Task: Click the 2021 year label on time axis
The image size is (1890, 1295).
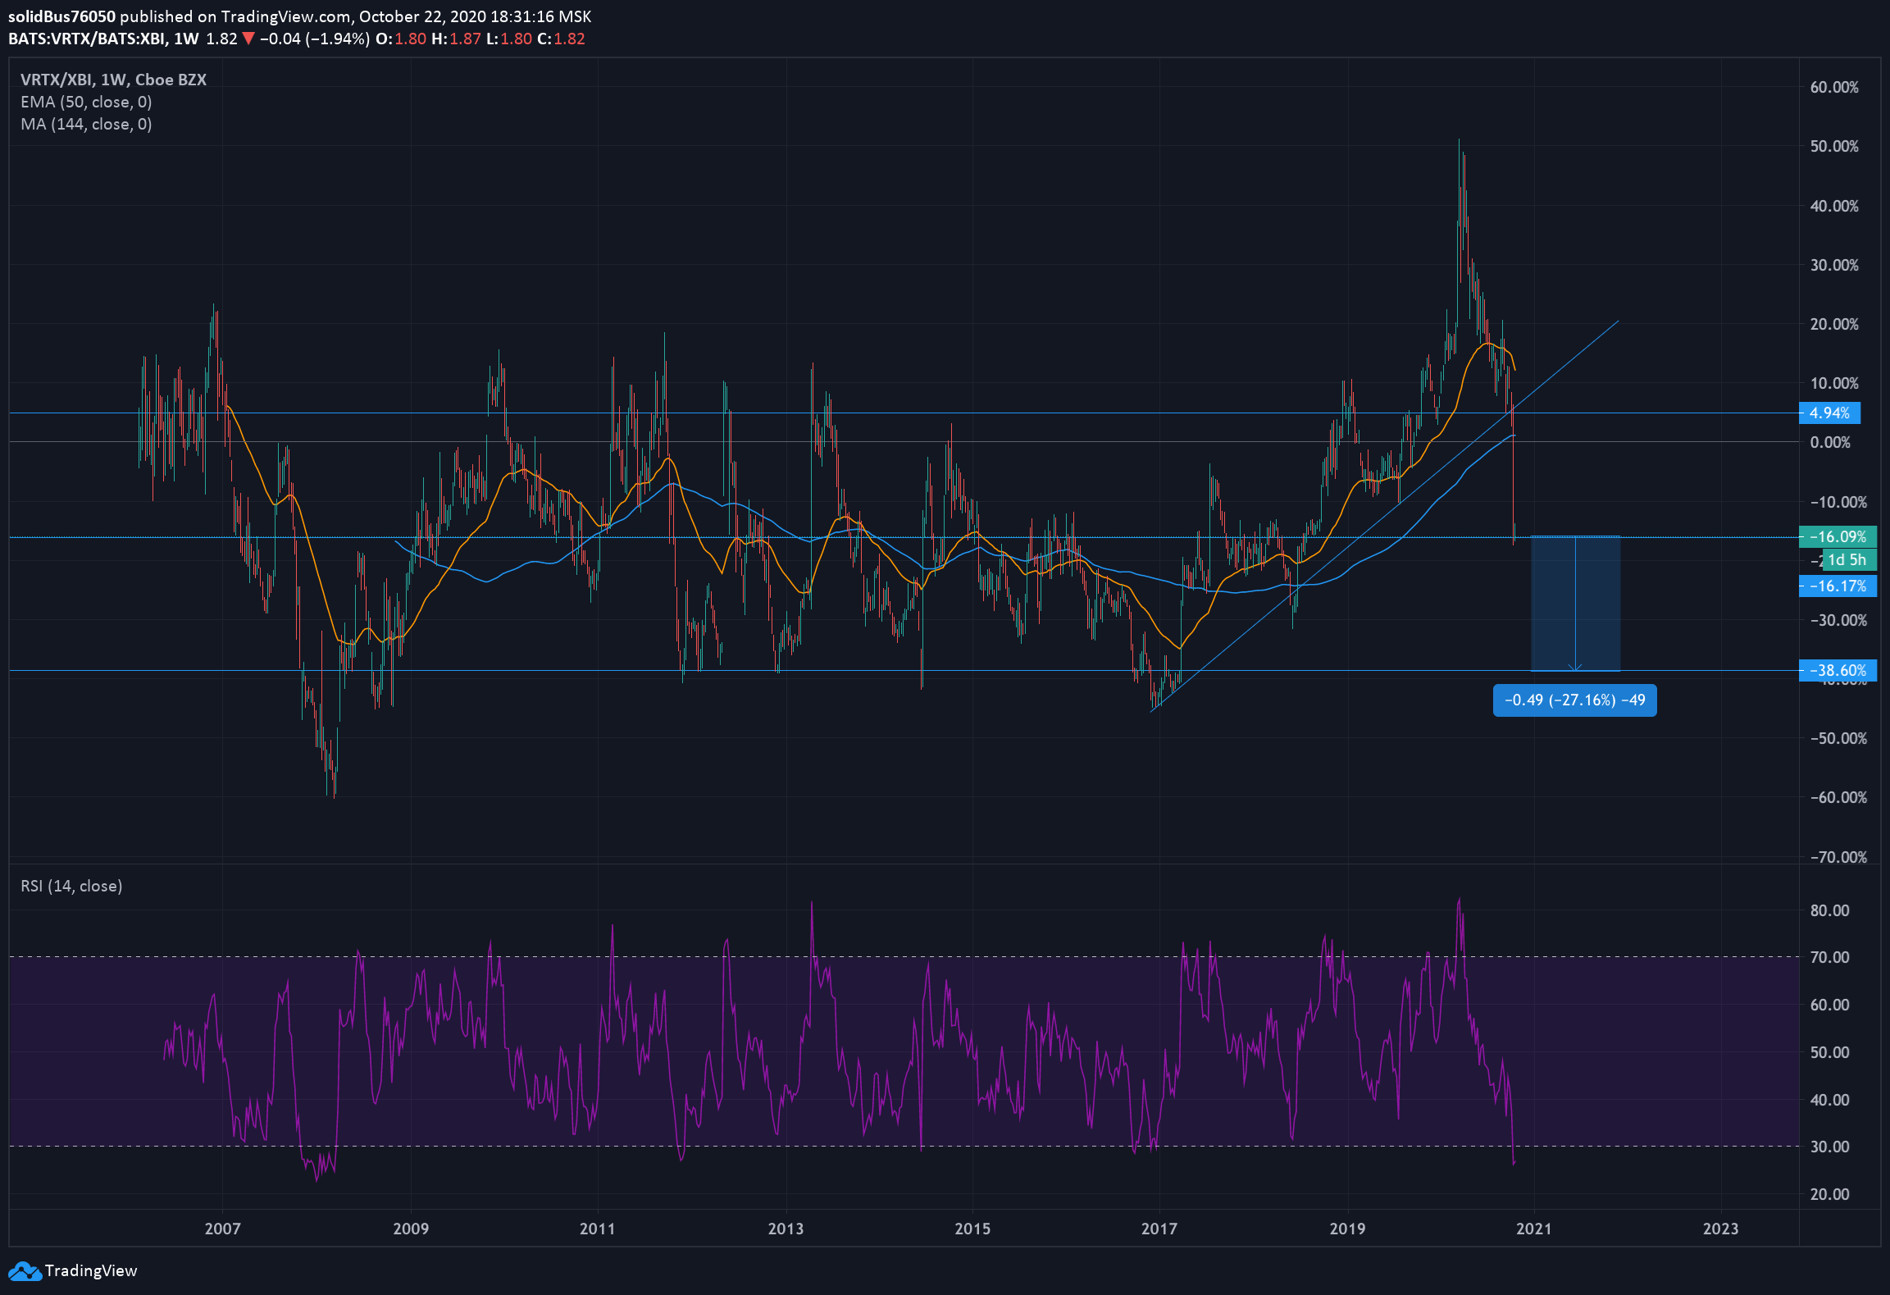Action: coord(1534,1229)
